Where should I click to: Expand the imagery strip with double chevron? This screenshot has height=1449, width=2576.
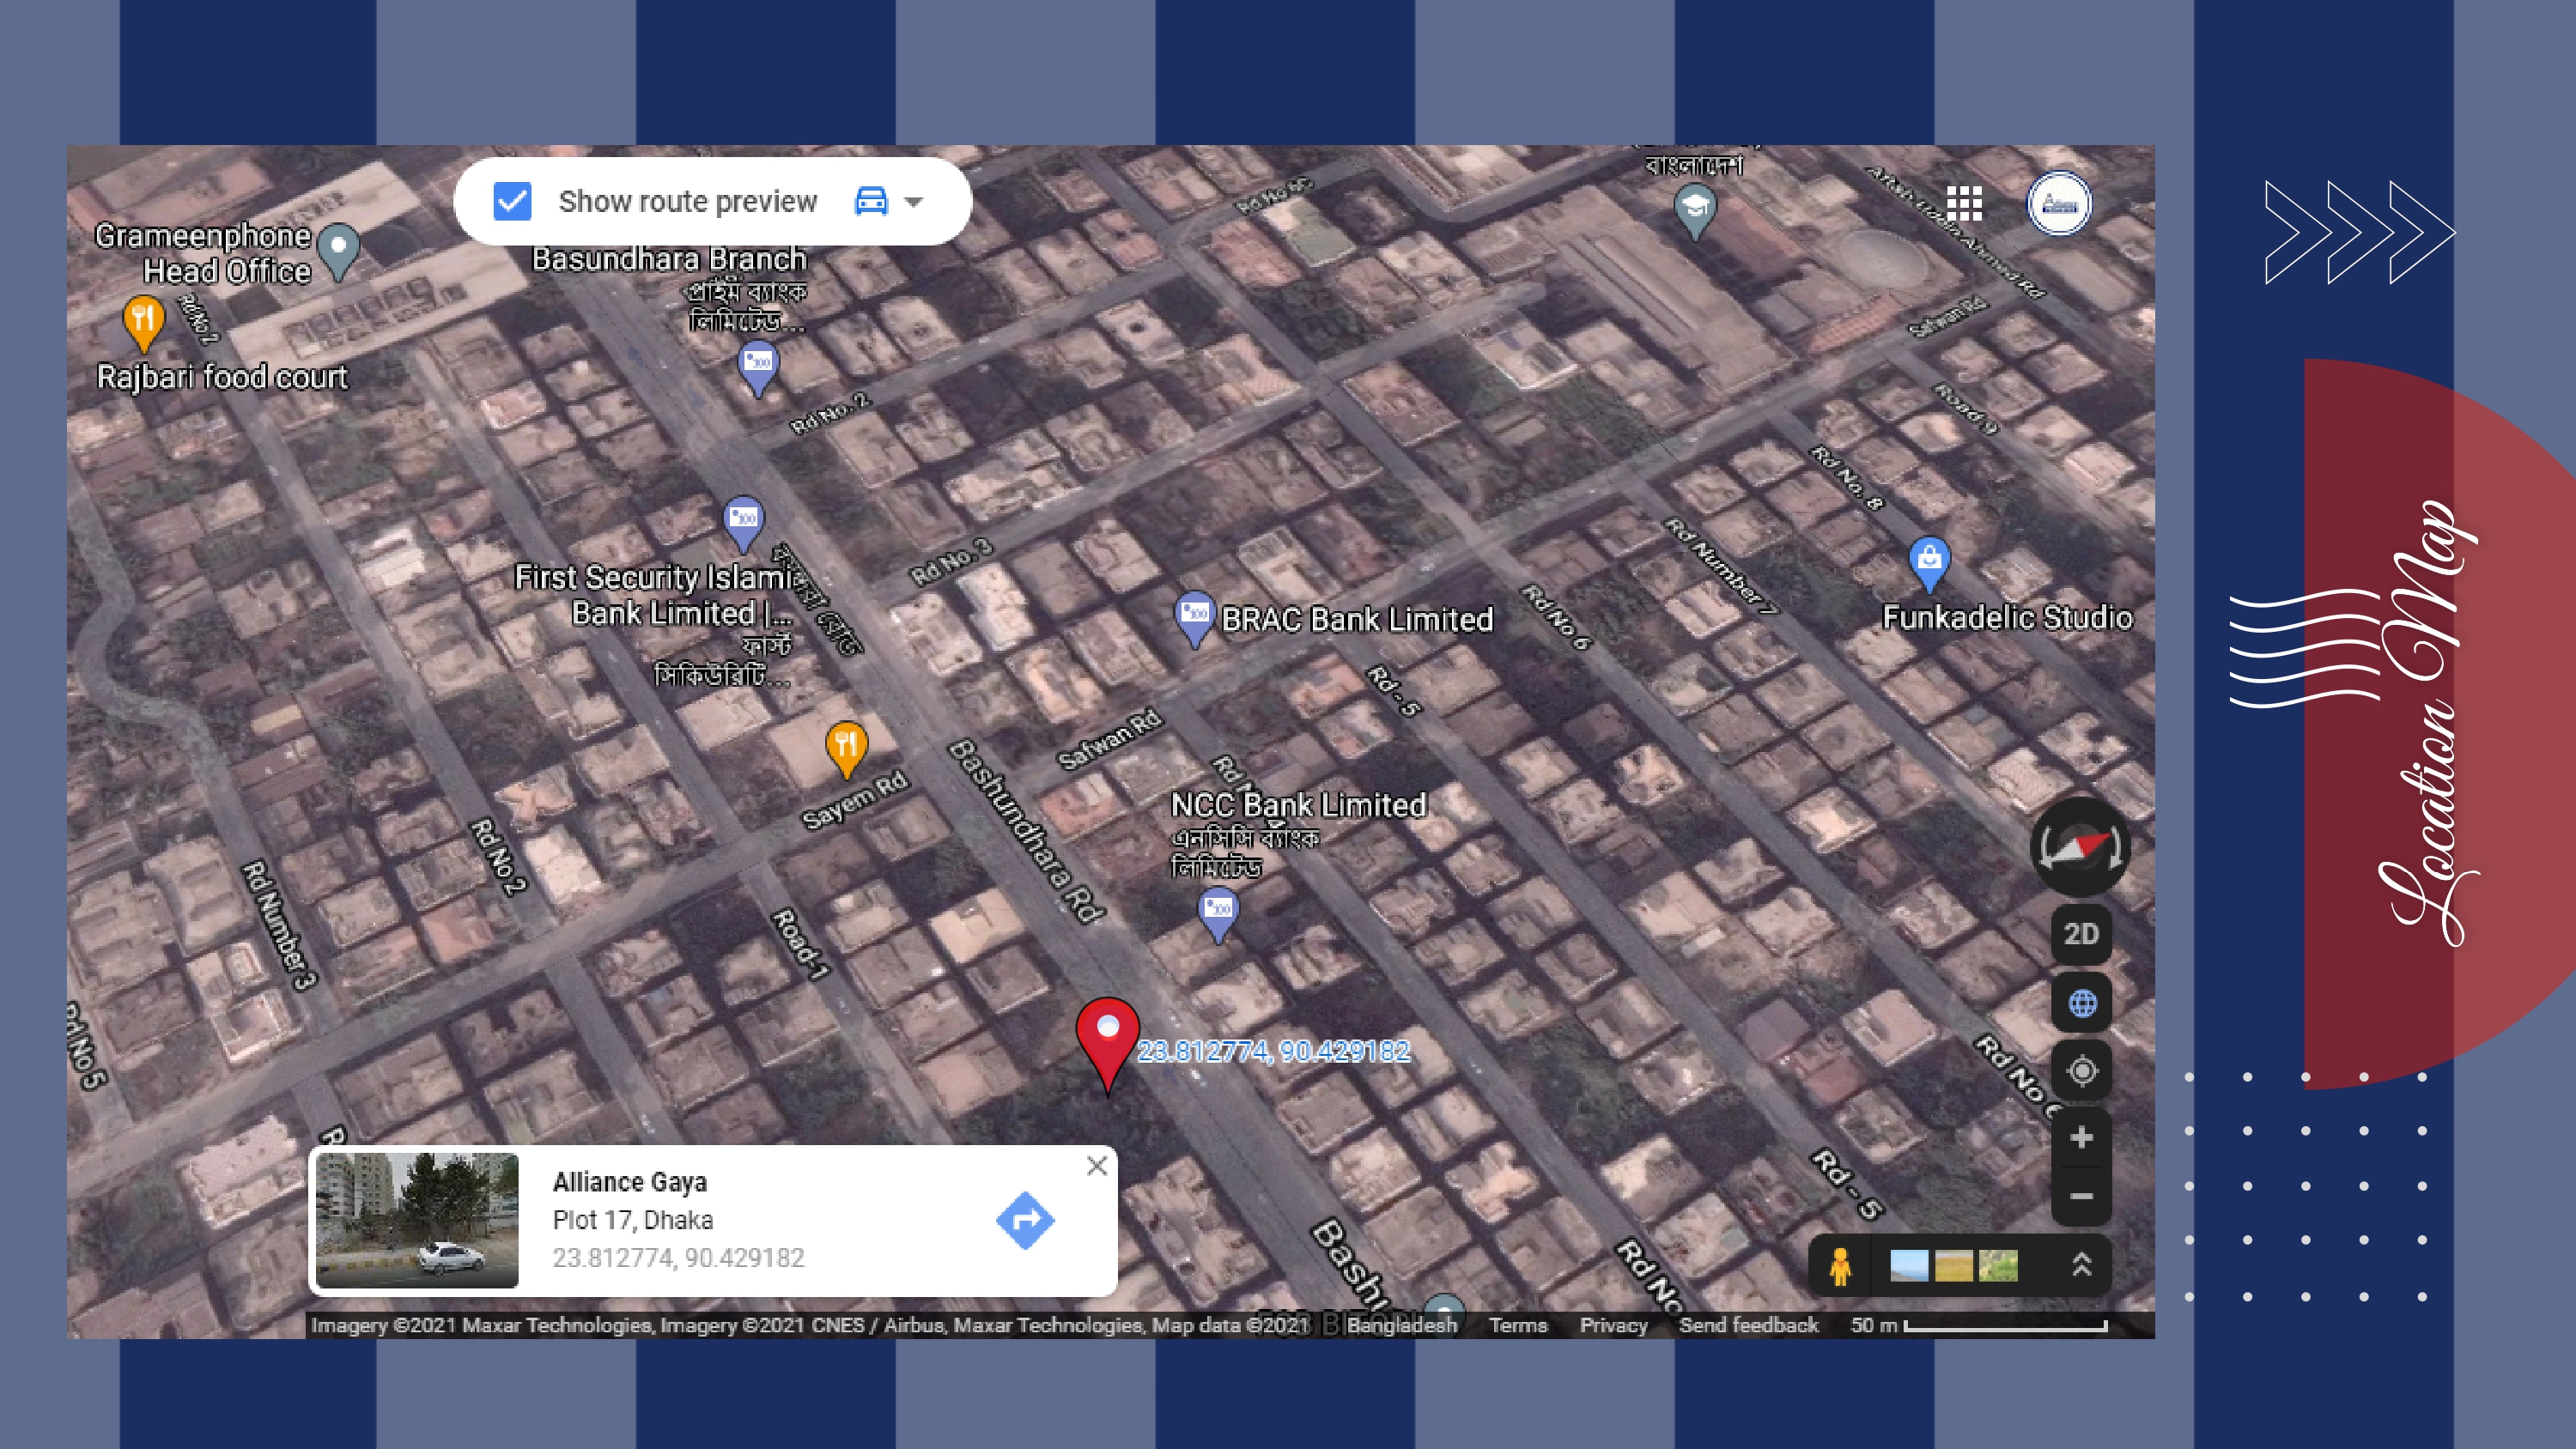click(2081, 1265)
